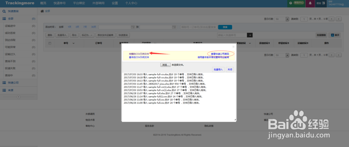Open the 平台绑定 menu
The width and height of the screenshot is (349, 147).
pyautogui.click(x=79, y=3)
